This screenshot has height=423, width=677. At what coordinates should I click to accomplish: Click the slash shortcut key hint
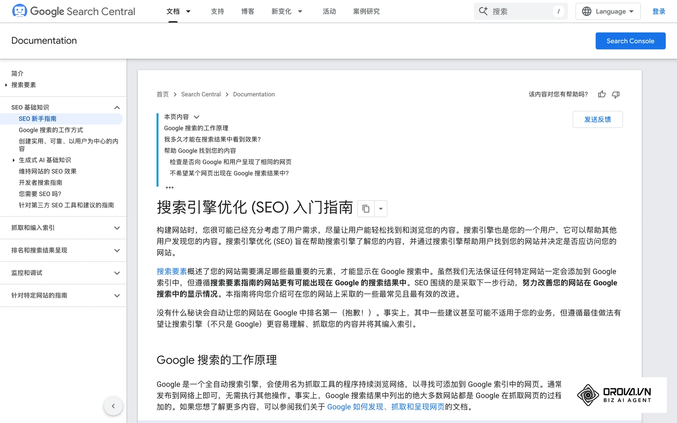point(559,11)
